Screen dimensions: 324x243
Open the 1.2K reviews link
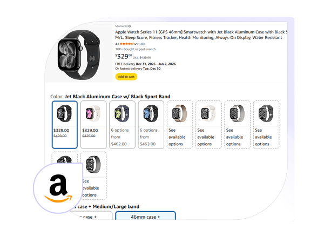coord(141,44)
